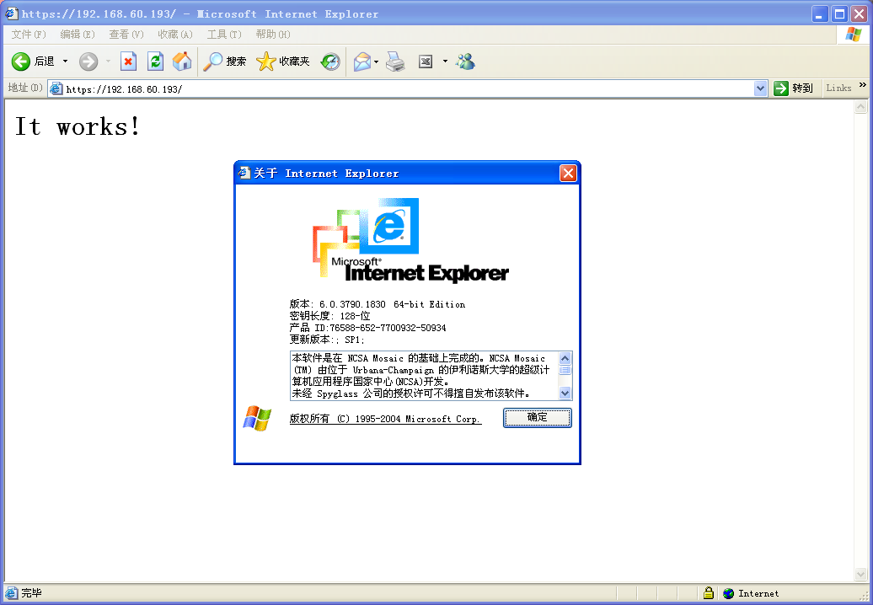Click the Forward arrow icon
Image resolution: width=873 pixels, height=605 pixels.
click(x=88, y=62)
